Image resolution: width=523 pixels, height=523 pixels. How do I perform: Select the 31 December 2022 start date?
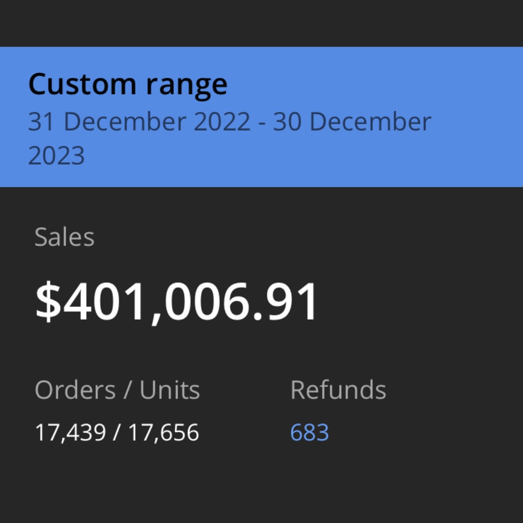(x=139, y=122)
